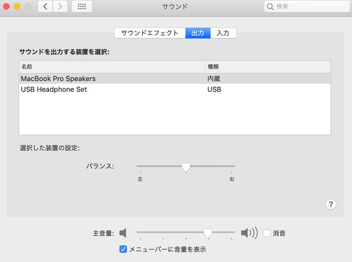Select the 出力 tab
Viewport: 352px width, 262px height.
coord(198,33)
